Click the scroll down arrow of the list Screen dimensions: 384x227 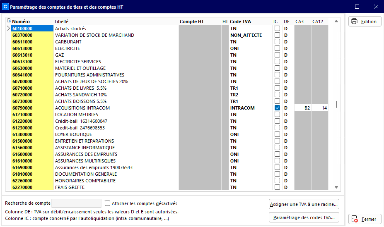coord(336,187)
